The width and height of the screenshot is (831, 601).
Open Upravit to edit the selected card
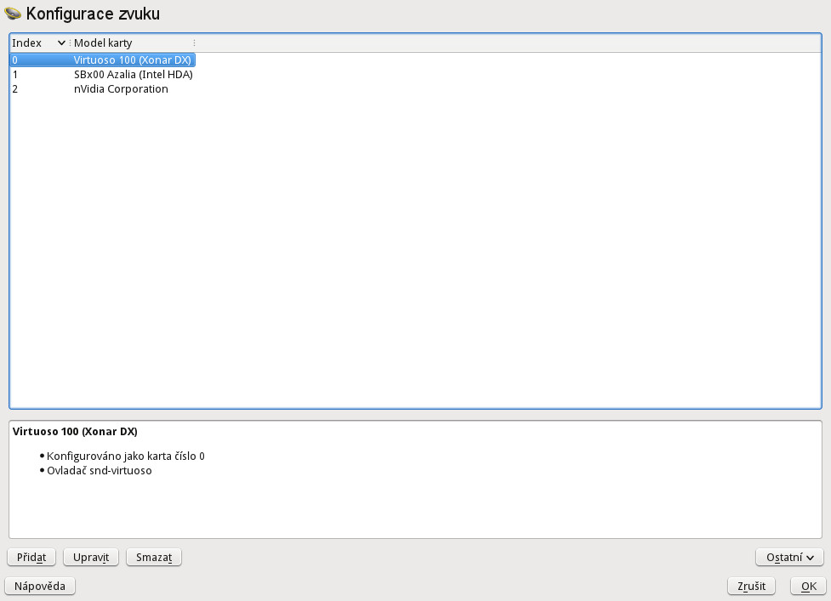[91, 557]
